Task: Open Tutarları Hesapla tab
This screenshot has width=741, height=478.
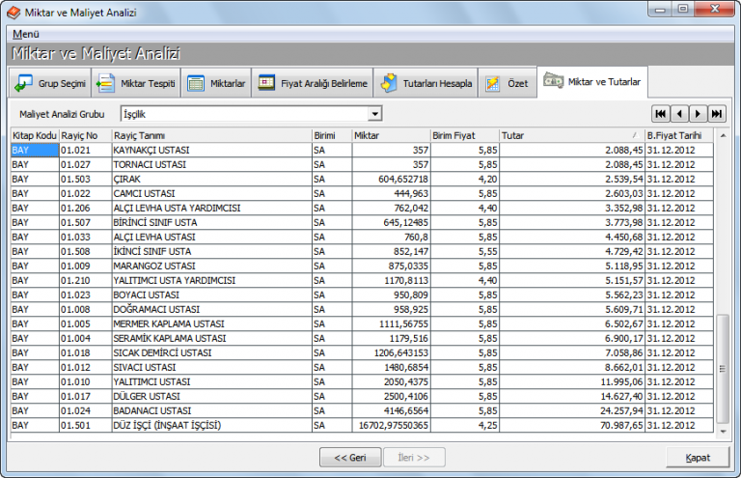Action: pos(426,84)
